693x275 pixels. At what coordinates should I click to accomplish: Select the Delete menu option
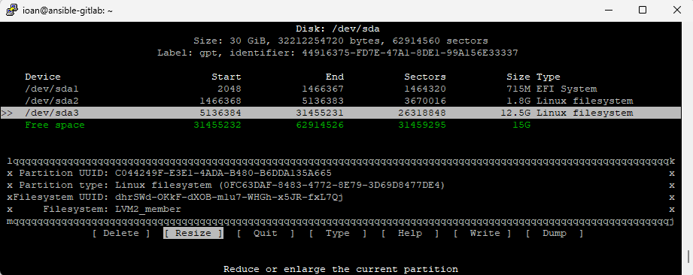coord(121,233)
